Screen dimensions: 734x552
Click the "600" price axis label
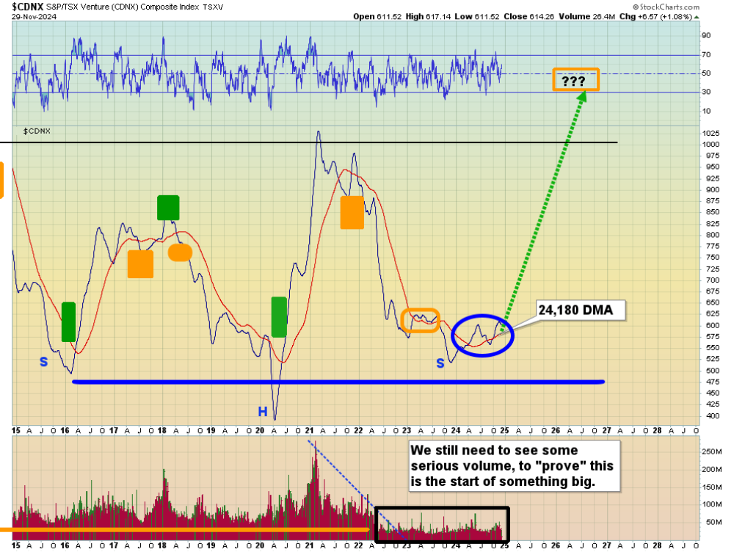click(713, 326)
